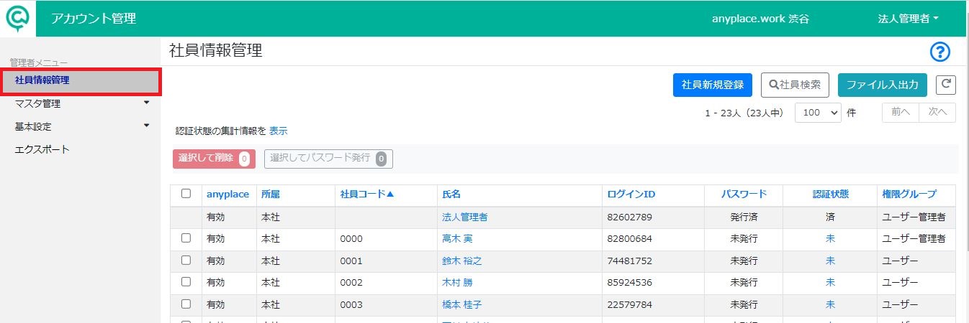Sort by 氏名 column header
The image size is (969, 323).
point(451,195)
